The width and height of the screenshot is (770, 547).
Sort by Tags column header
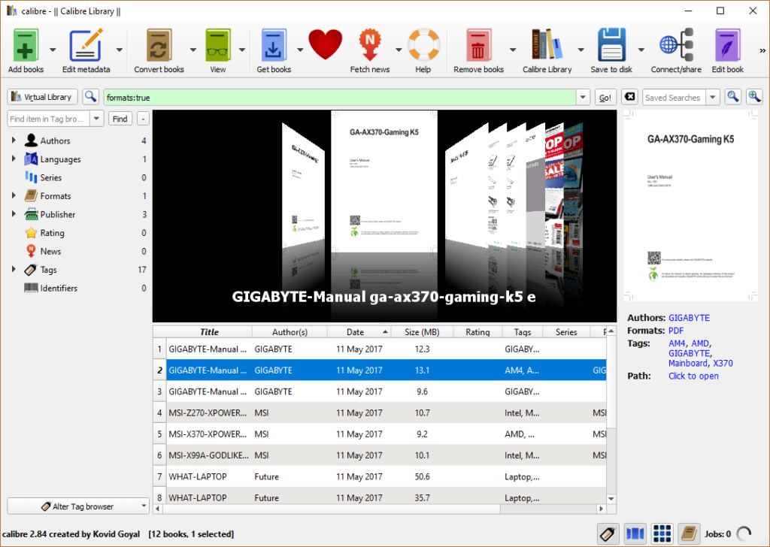[x=523, y=331]
